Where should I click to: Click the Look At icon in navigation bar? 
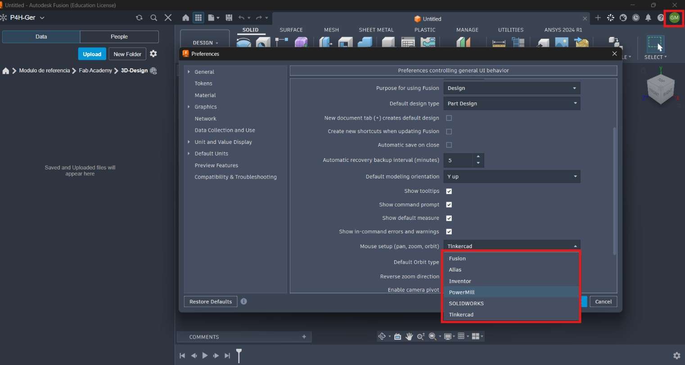point(397,336)
